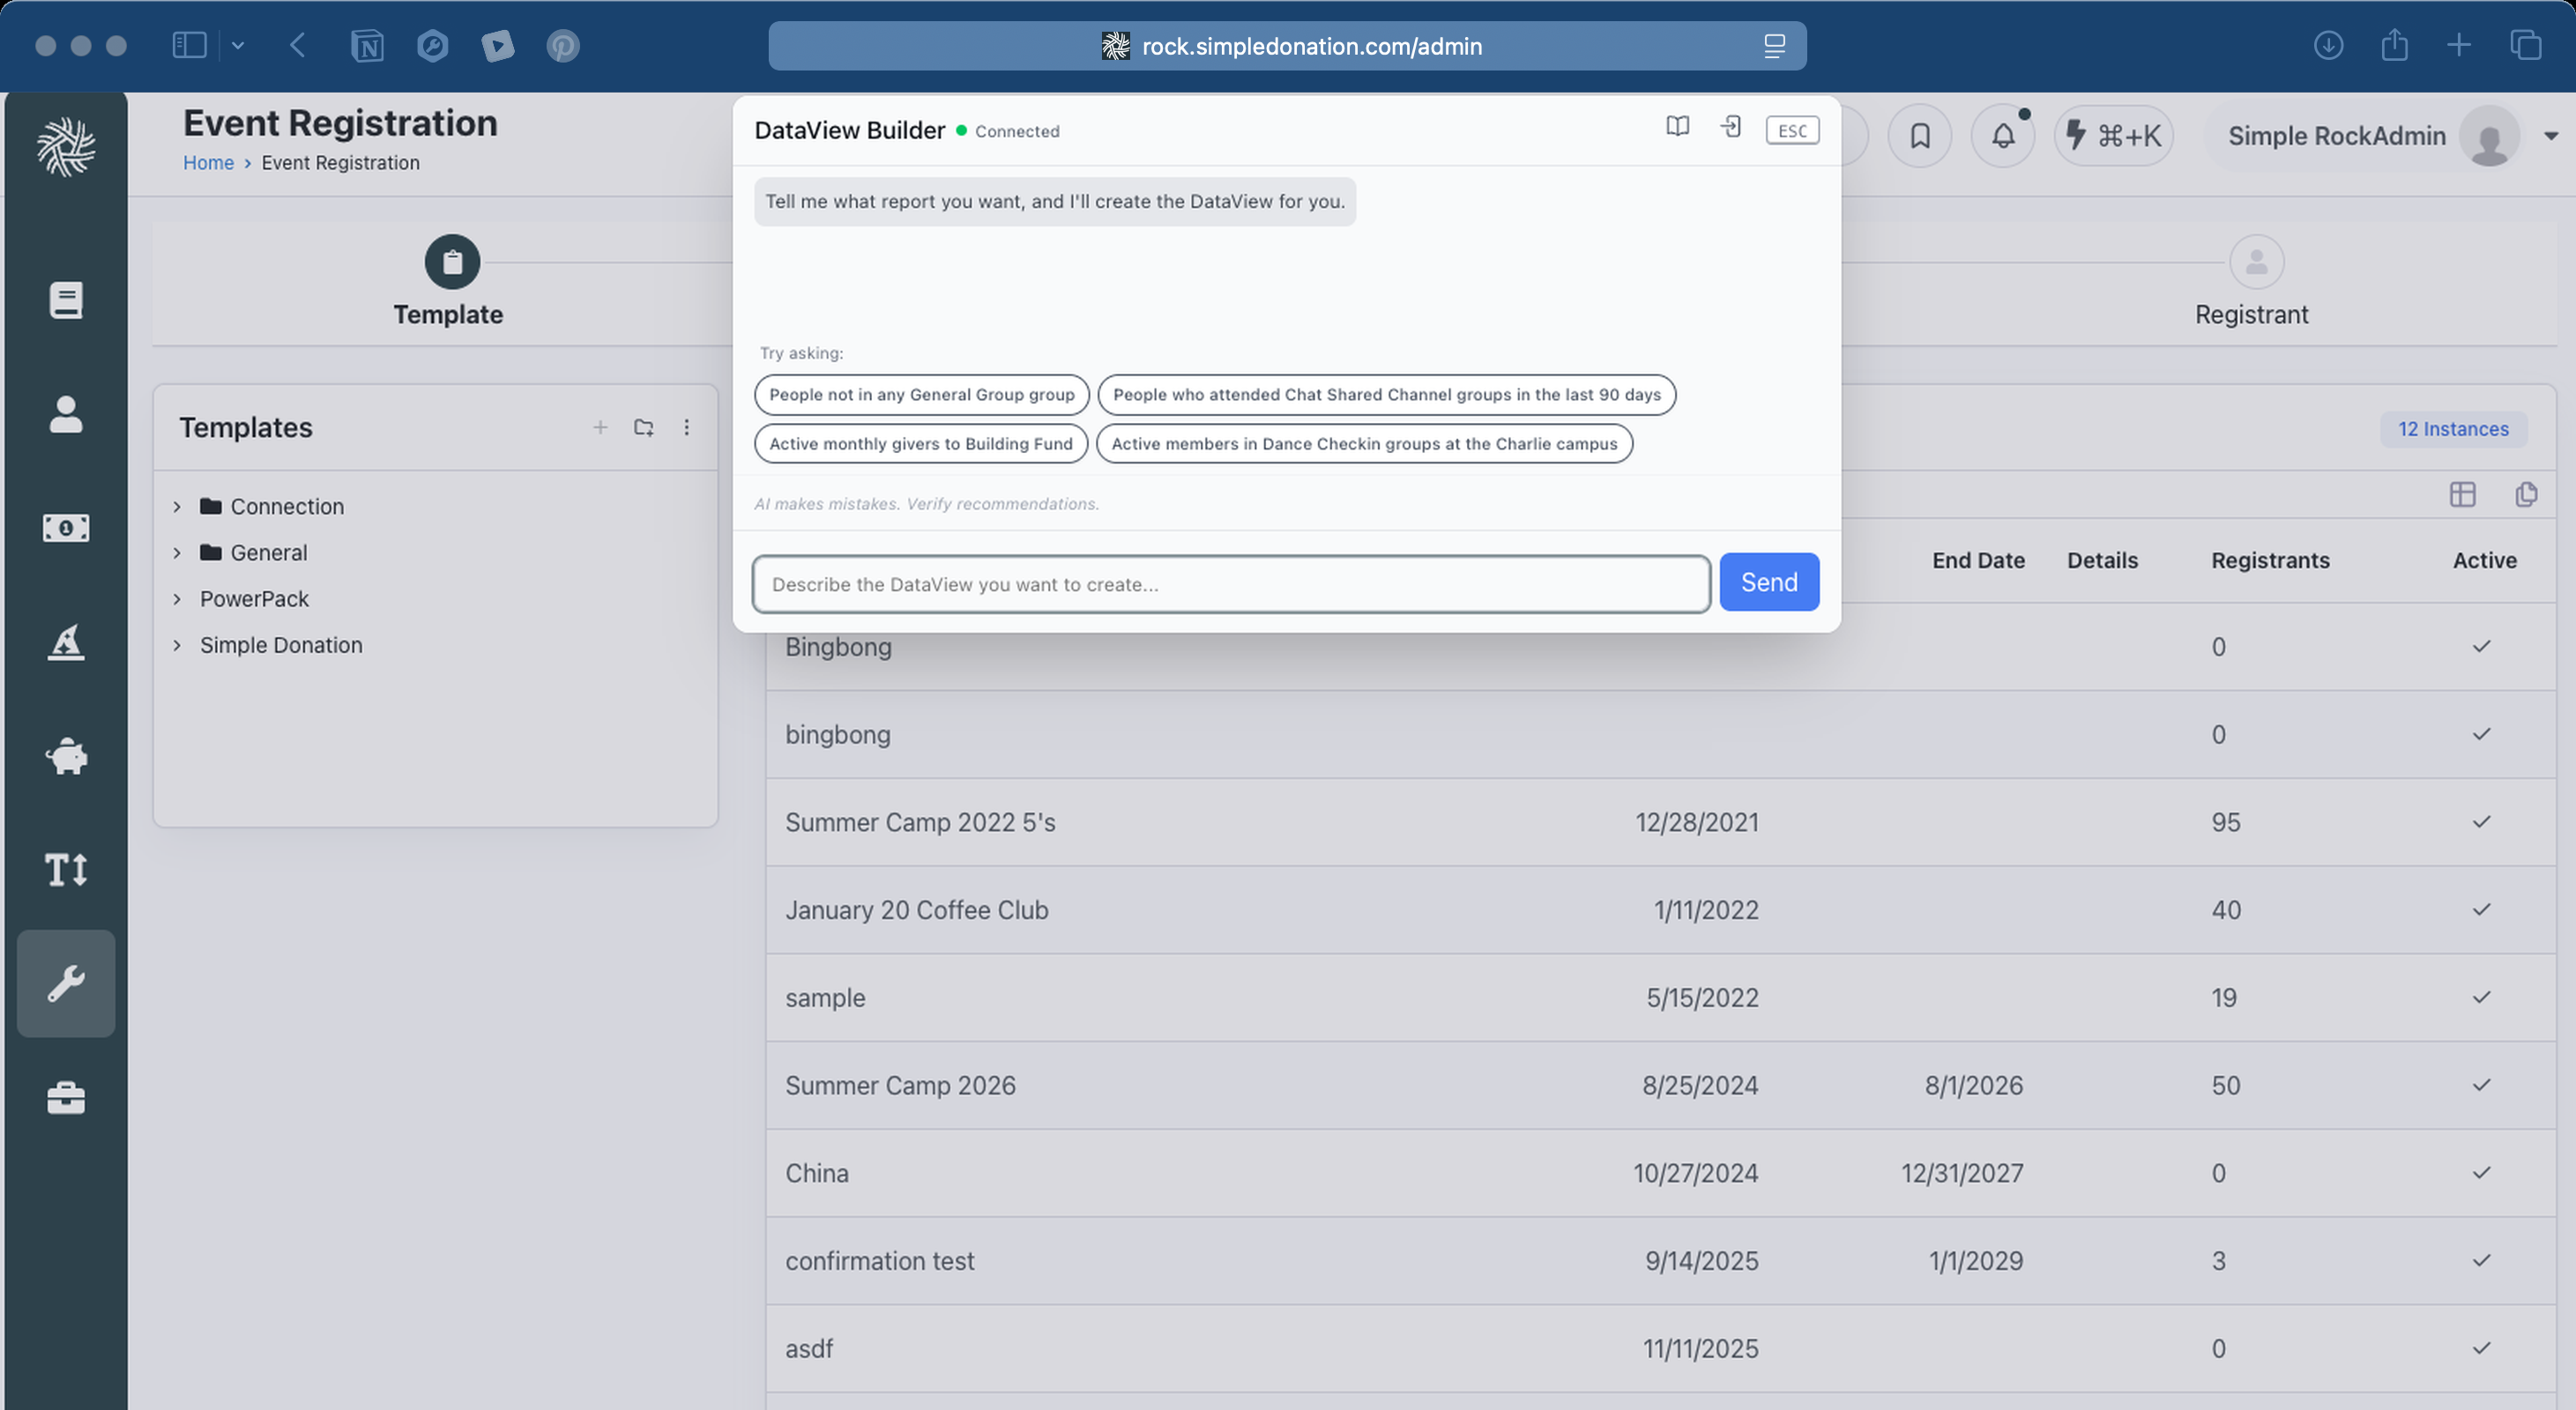Click the add folder icon in Templates
Screen dimensions: 2576x1410
pyautogui.click(x=644, y=427)
